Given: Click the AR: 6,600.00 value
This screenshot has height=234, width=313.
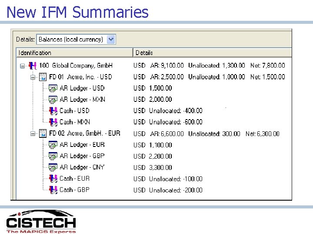Looking at the screenshot, I should pyautogui.click(x=167, y=134).
